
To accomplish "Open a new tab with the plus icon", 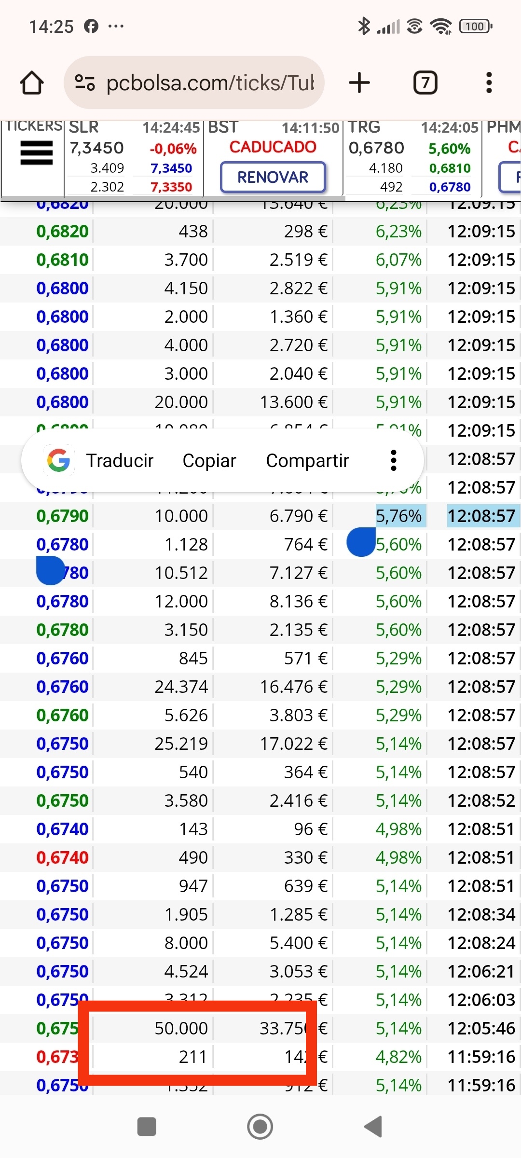I will pyautogui.click(x=359, y=83).
